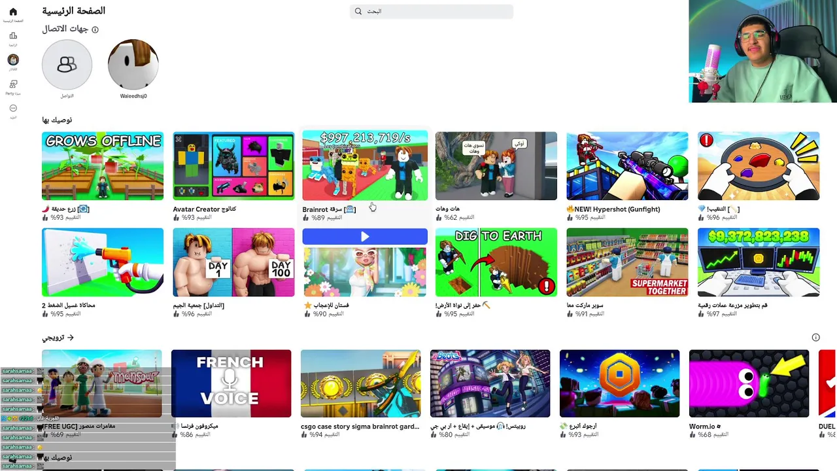
Task: Open SUPERMARKET TOGETHER game thumbnail
Action: point(627,262)
